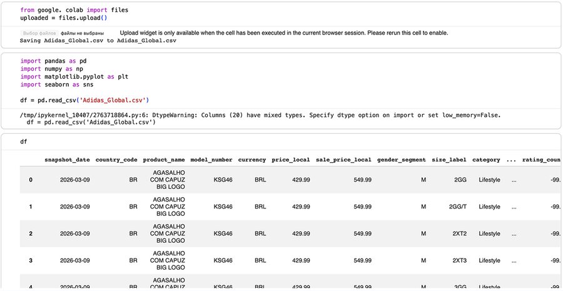This screenshot has height=291, width=563.
Task: Click the '2XT3' size label cell
Action: pyautogui.click(x=460, y=260)
